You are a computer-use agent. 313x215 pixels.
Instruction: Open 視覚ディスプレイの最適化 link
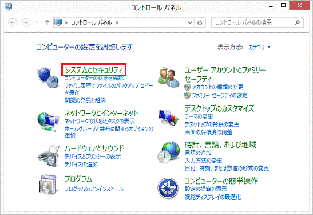click(x=213, y=197)
